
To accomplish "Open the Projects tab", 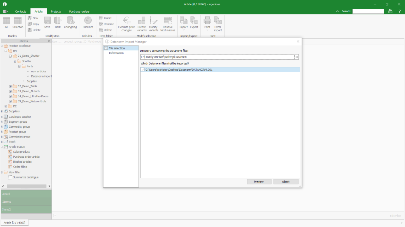I will [56, 11].
